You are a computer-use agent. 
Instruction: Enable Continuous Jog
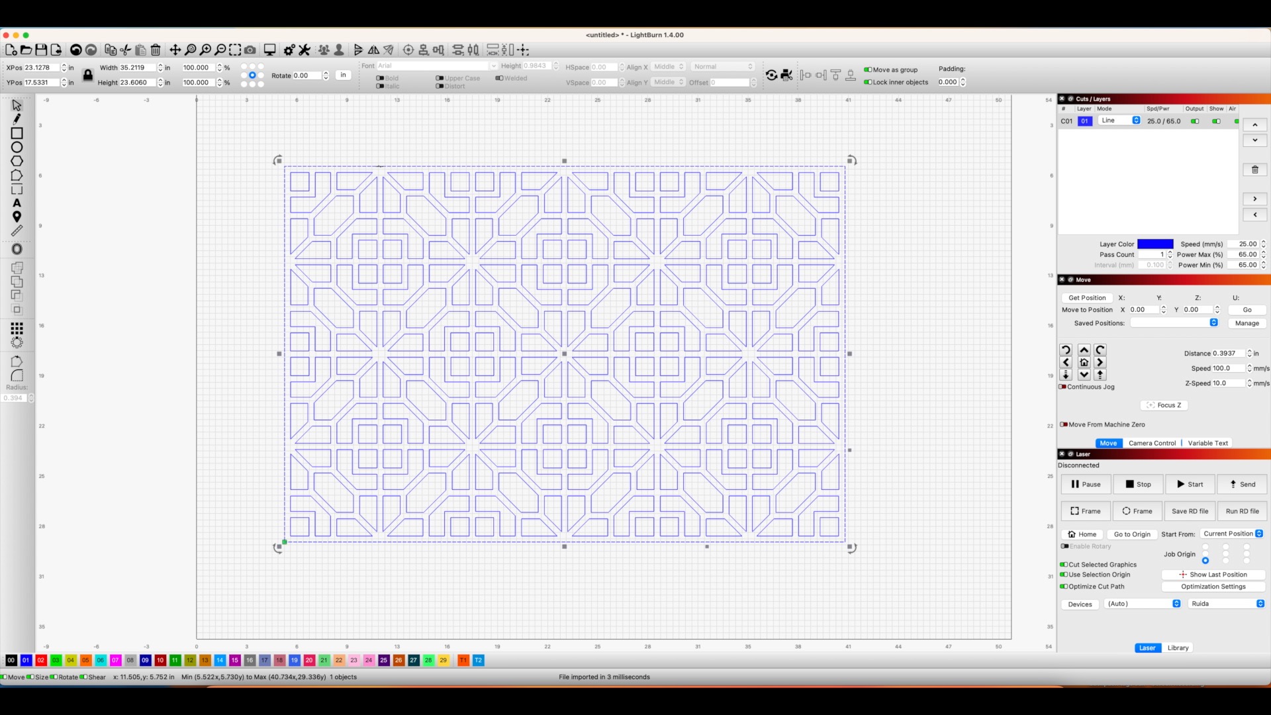1063,387
